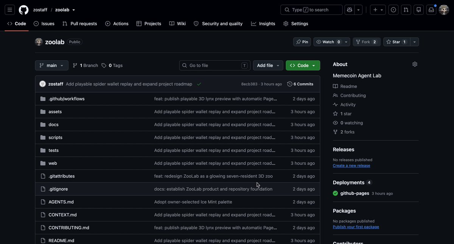
Task: Open repository dropdown next to zoolab breadcrumb
Action: tap(74, 10)
